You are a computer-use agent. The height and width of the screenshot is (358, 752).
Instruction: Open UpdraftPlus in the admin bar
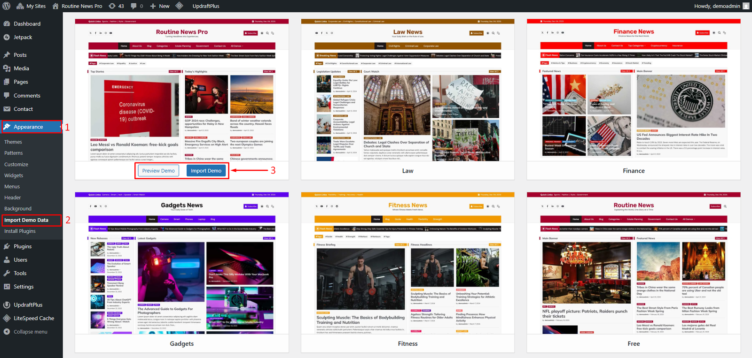click(205, 6)
